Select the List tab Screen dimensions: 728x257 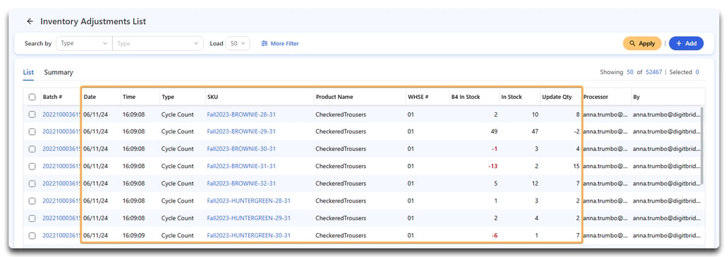pyautogui.click(x=28, y=73)
